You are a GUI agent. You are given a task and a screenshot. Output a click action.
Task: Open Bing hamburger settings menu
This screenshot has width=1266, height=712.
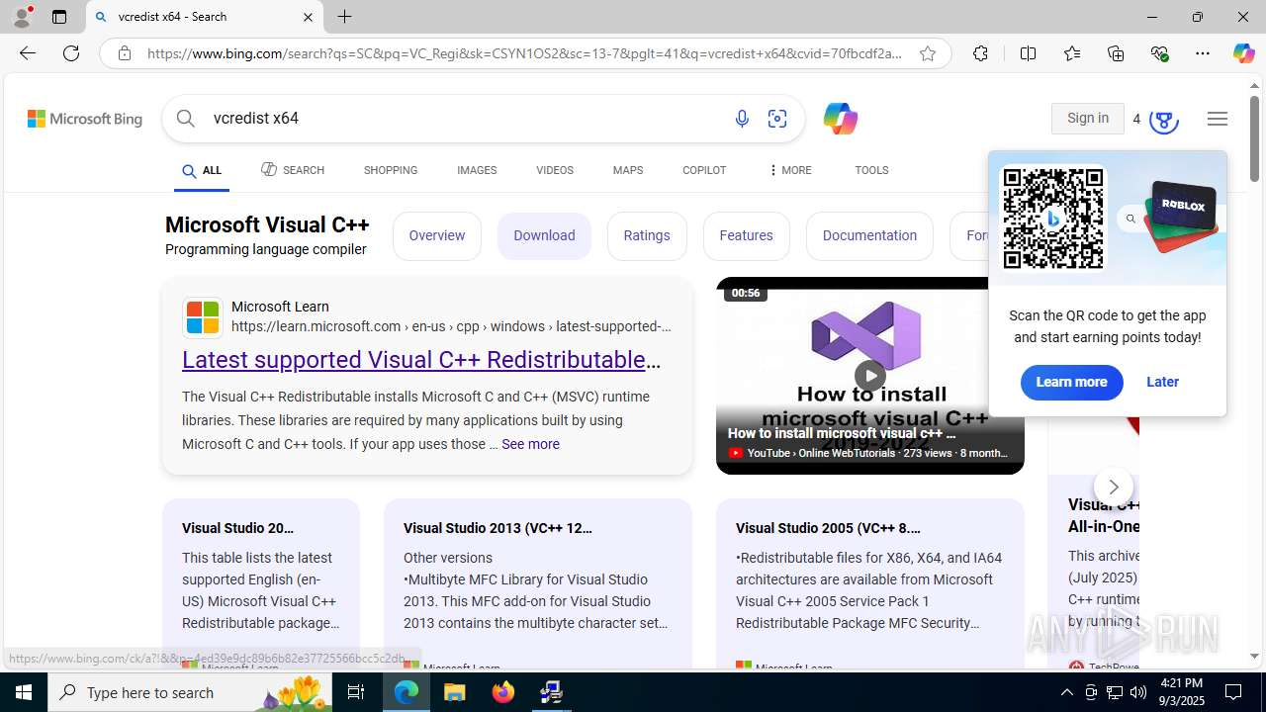tap(1218, 119)
